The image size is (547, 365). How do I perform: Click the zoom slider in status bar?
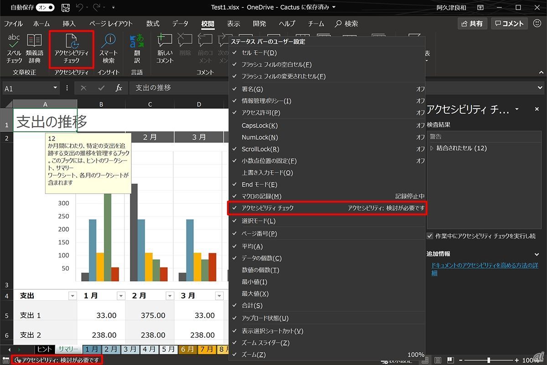(x=488, y=360)
